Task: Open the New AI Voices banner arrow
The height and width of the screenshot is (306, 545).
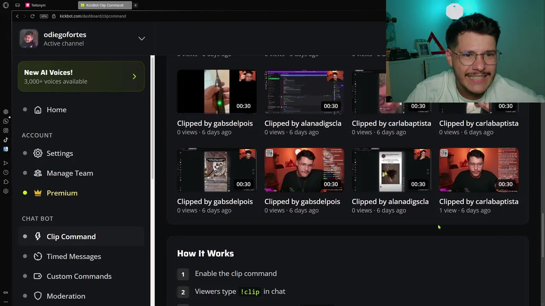Action: pyautogui.click(x=134, y=77)
